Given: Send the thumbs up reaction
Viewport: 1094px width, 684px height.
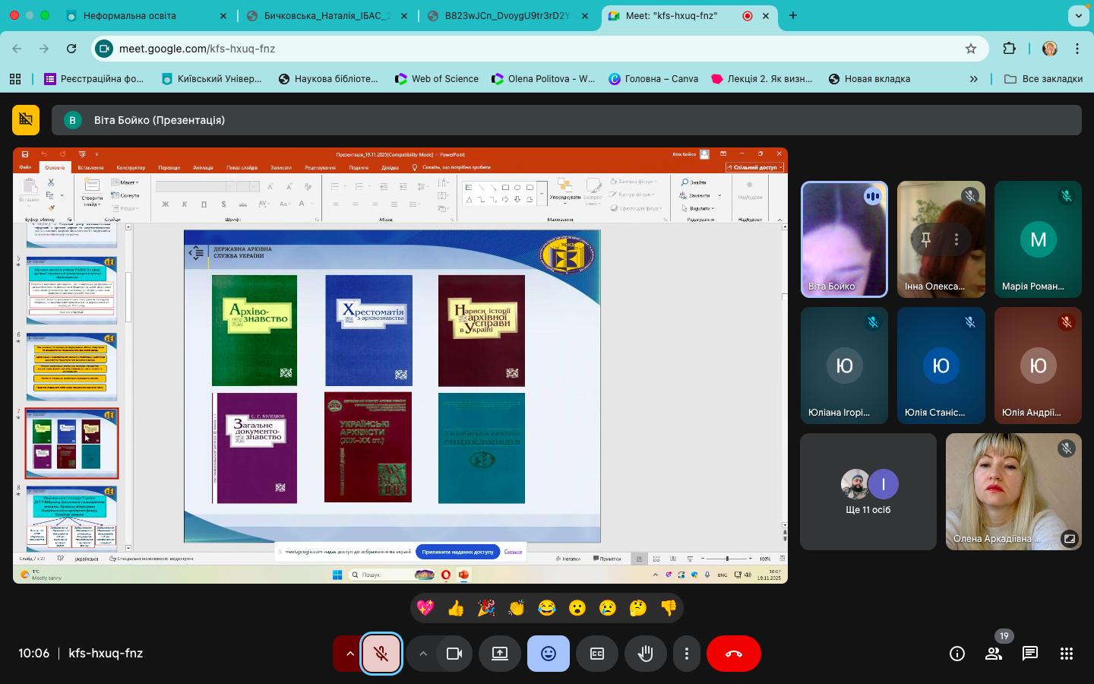Looking at the screenshot, I should [x=456, y=608].
